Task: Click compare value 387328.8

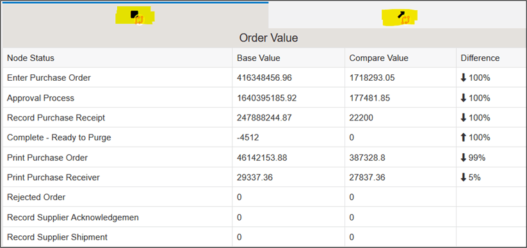Action: [367, 158]
